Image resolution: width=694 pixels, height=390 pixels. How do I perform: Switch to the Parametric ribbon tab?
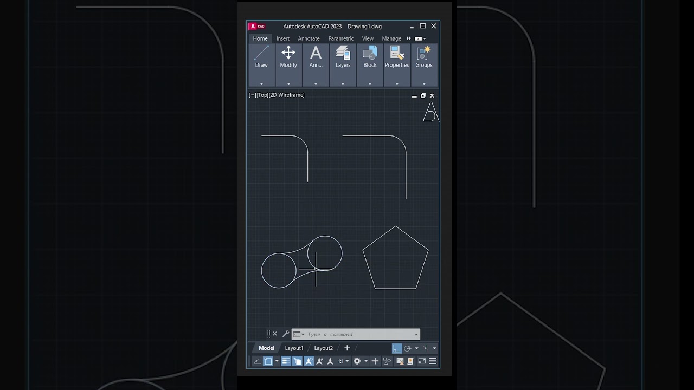pos(341,38)
